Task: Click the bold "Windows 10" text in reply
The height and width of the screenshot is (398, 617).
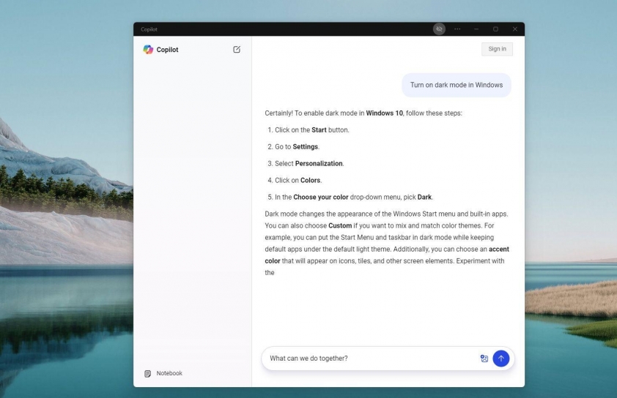Action: pos(384,113)
